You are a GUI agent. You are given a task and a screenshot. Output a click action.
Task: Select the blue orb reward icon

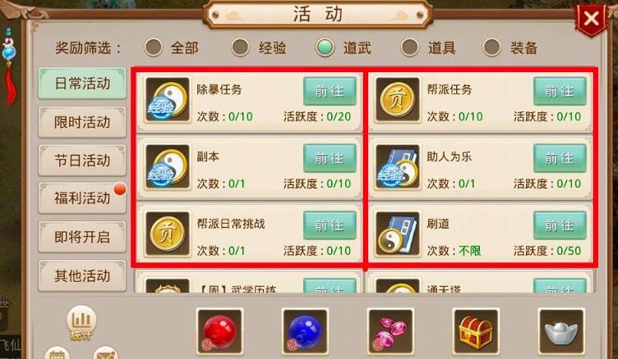[305, 331]
